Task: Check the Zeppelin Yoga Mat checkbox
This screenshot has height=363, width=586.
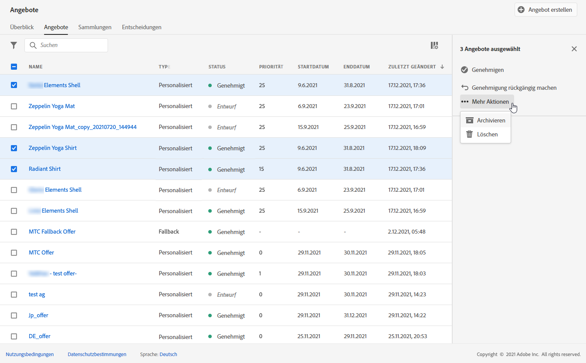Action: (x=14, y=106)
